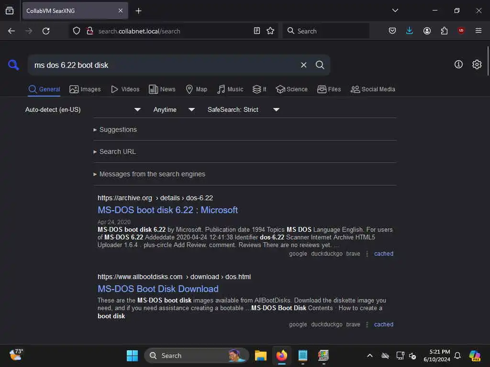The image size is (490, 367).
Task: Open the list all tabs chevron
Action: click(395, 11)
